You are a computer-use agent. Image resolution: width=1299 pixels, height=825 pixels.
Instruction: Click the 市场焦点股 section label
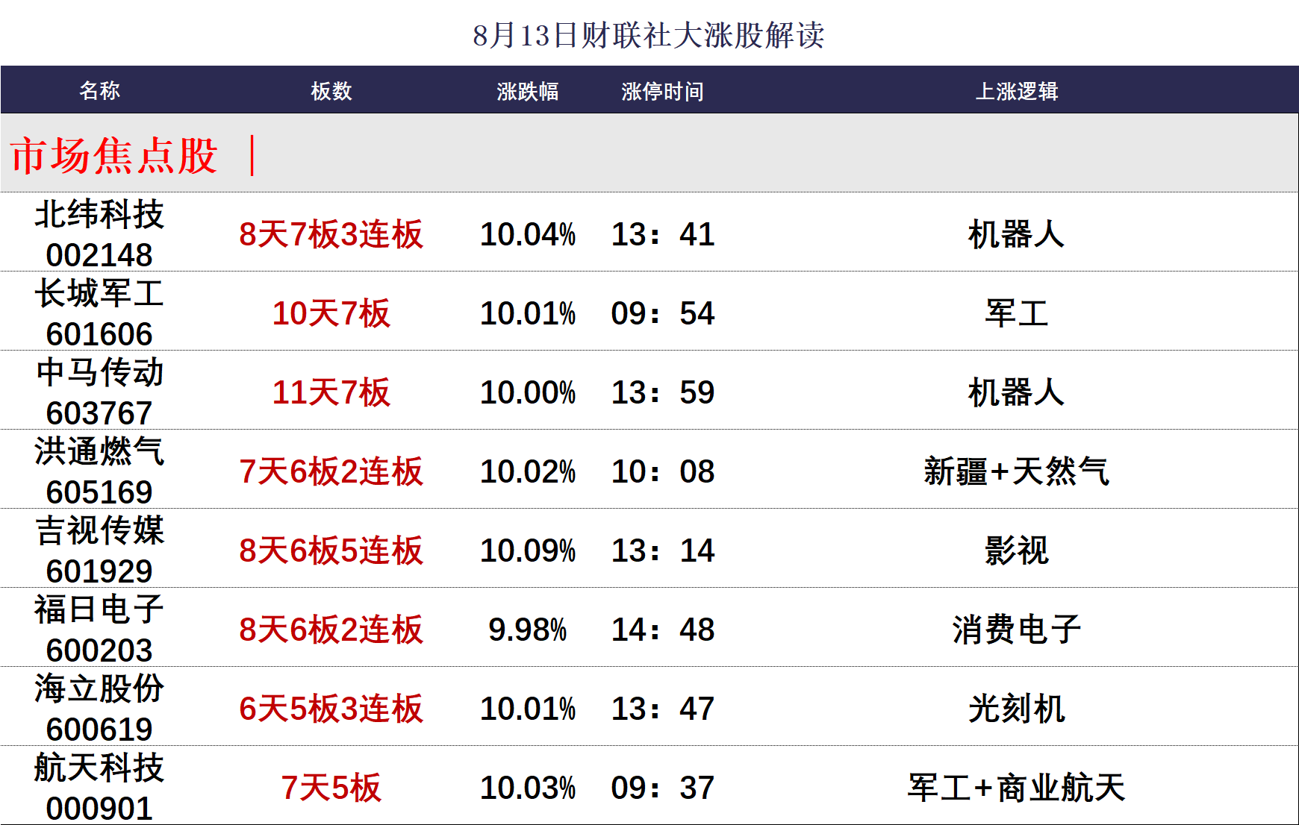click(x=113, y=155)
